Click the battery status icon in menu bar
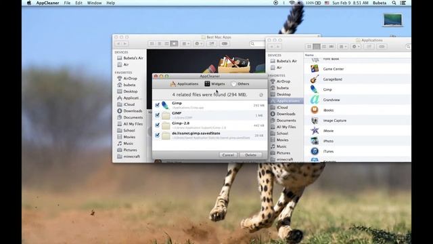 [318, 3]
